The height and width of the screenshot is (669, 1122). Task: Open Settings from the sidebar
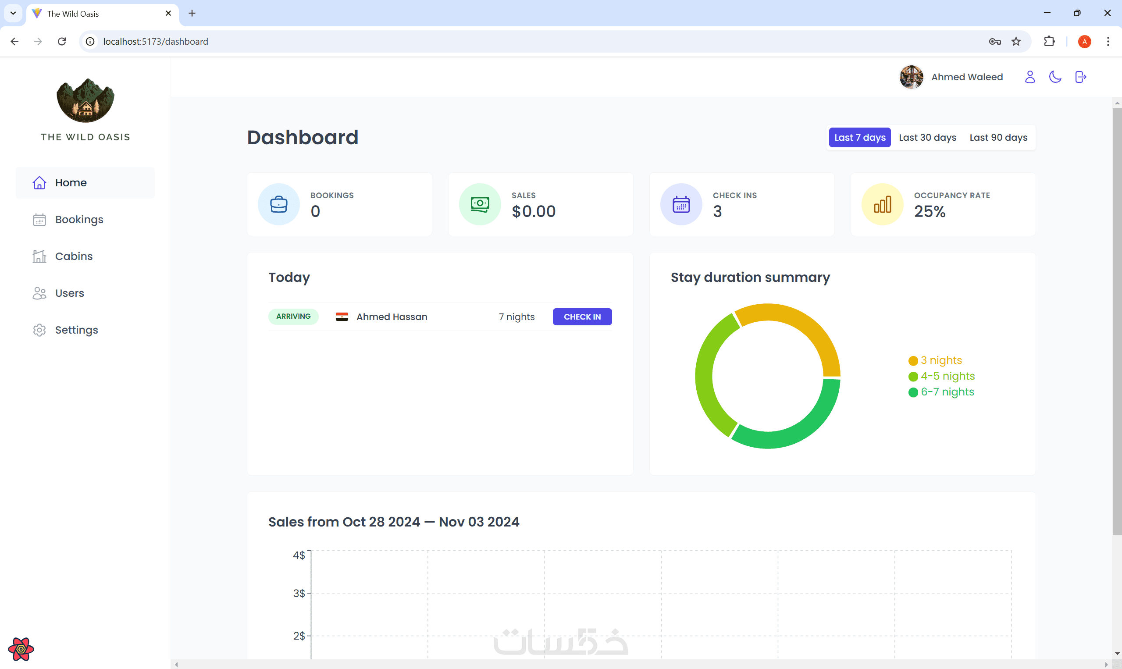(76, 330)
